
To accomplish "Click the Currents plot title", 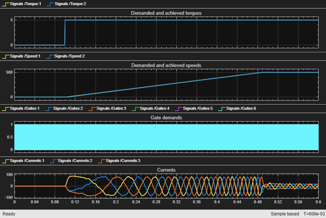I will (166, 170).
